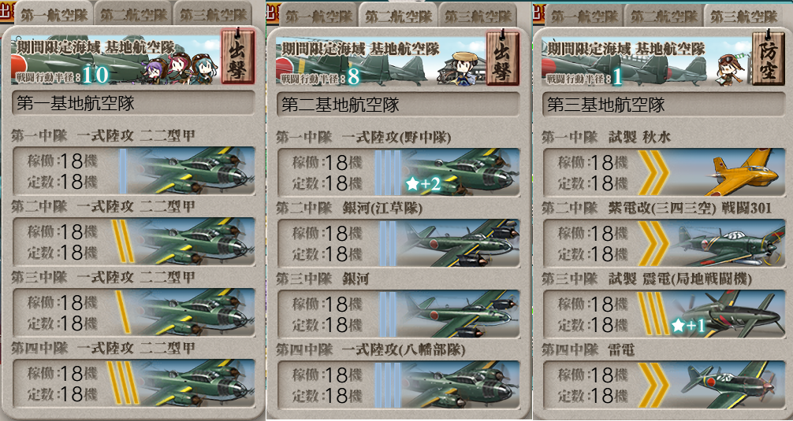Image resolution: width=793 pixels, height=421 pixels.
Task: Select fourth squadron 一式陸攻 二二型甲 slot
Action: click(133, 382)
